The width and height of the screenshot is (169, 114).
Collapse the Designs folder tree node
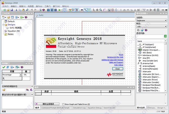[x=3, y=25]
